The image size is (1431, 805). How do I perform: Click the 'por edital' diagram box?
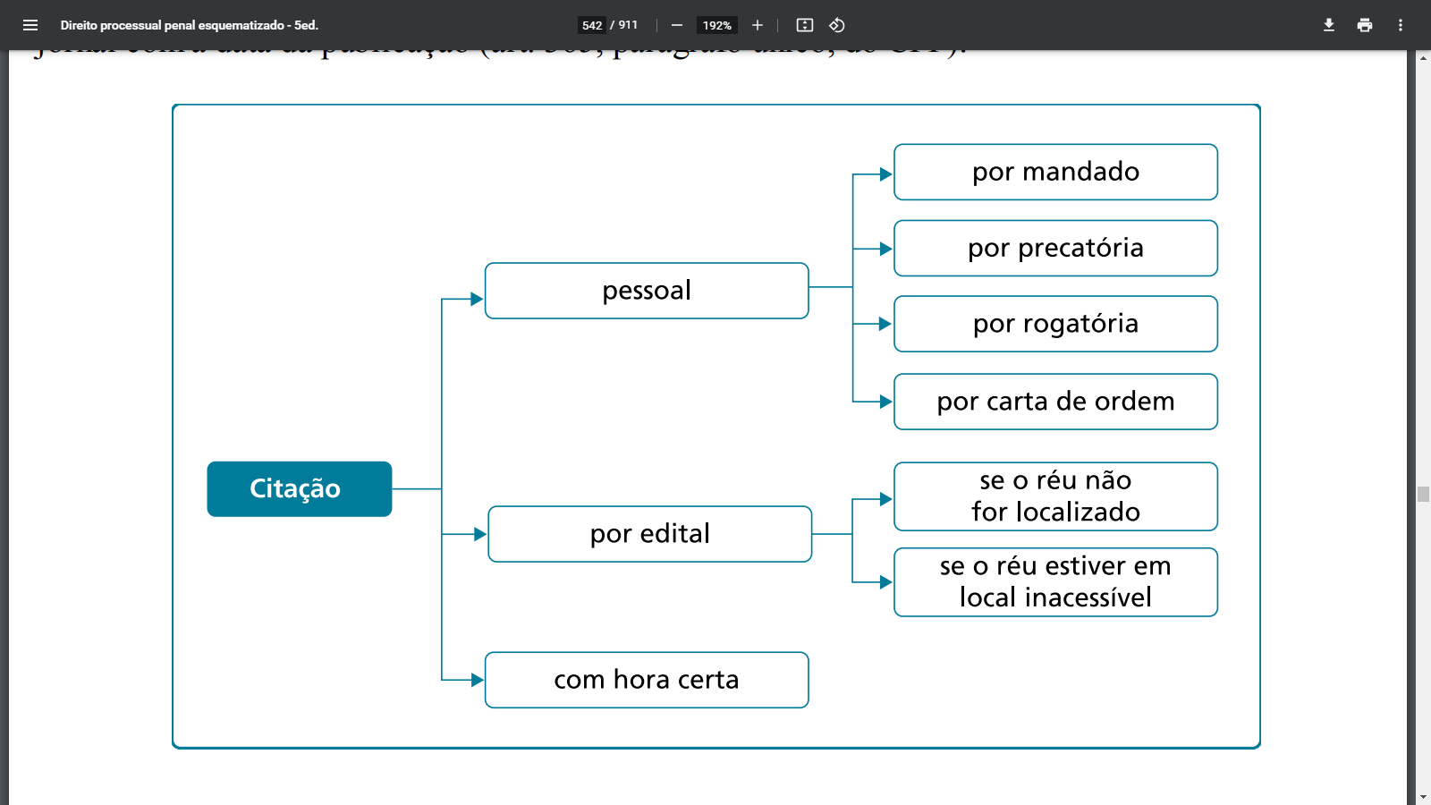650,534
